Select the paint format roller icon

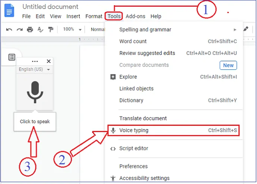coord(50,29)
